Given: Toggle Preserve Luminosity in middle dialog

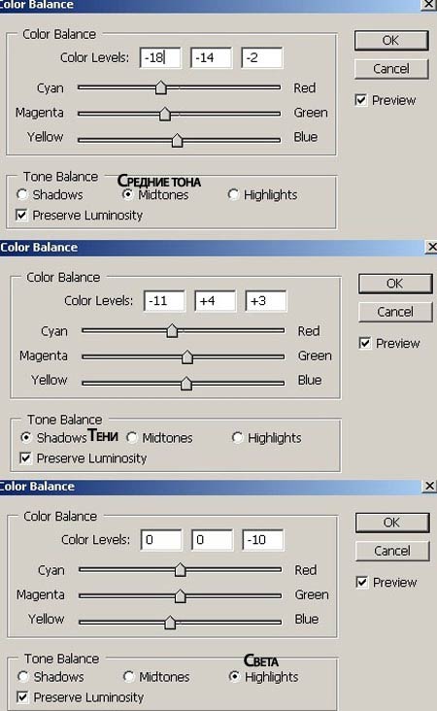Looking at the screenshot, I should pos(26,458).
